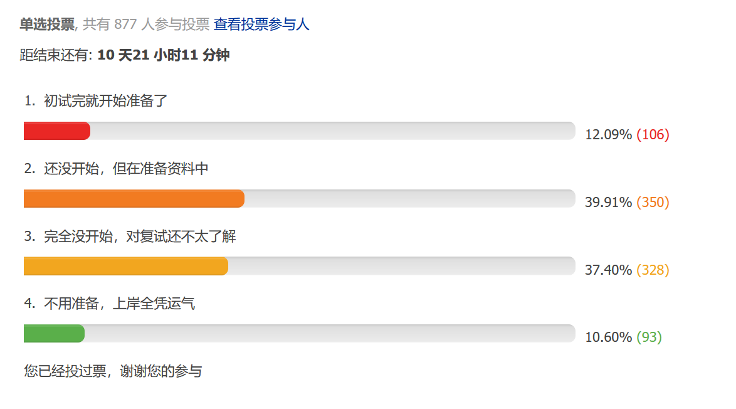Select option text 初试完就开始准备了
This screenshot has height=409, width=736.
[x=105, y=101]
